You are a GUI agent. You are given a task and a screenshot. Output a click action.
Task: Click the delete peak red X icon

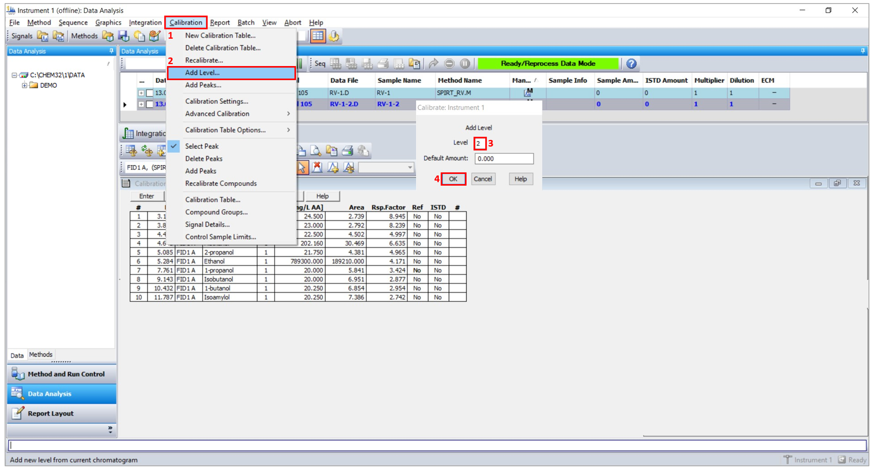click(317, 168)
